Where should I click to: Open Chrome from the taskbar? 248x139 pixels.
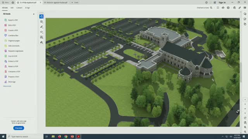pos(66,136)
